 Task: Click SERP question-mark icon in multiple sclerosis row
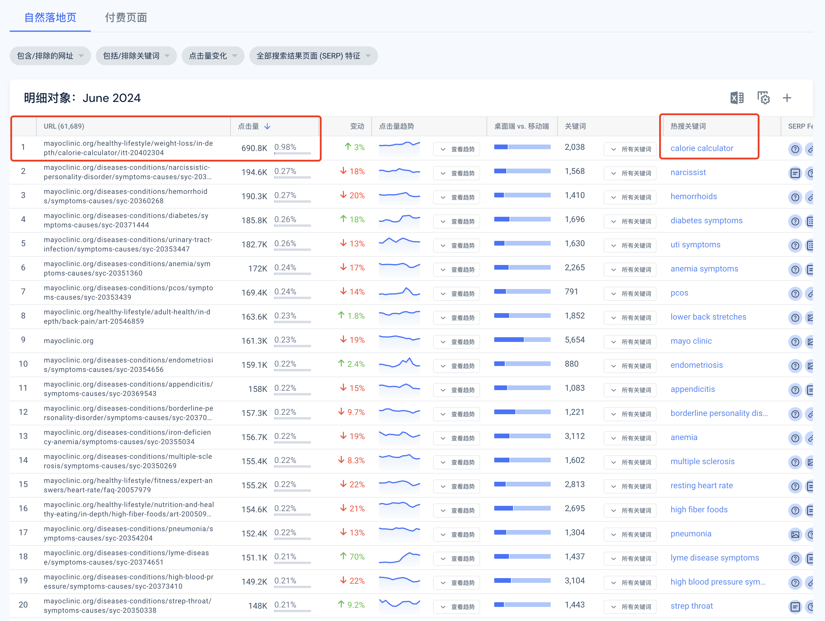tap(795, 462)
